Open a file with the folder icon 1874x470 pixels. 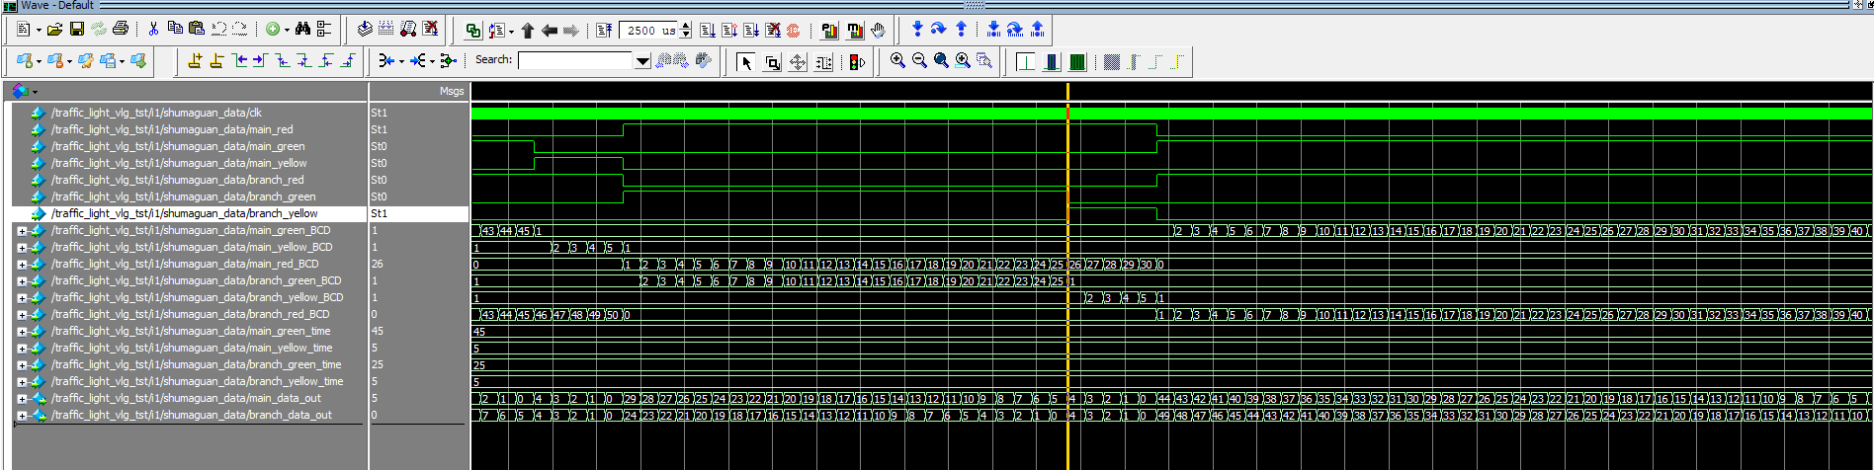point(54,30)
